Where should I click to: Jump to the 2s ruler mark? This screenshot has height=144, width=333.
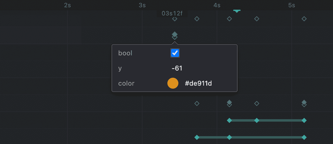tap(67, 5)
